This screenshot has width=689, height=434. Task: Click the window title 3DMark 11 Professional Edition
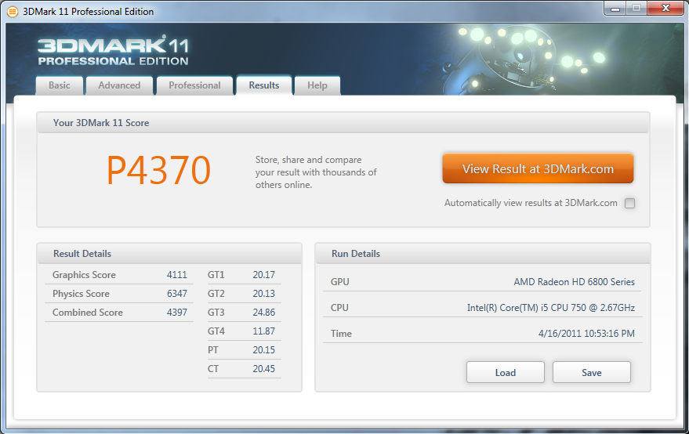pos(89,12)
